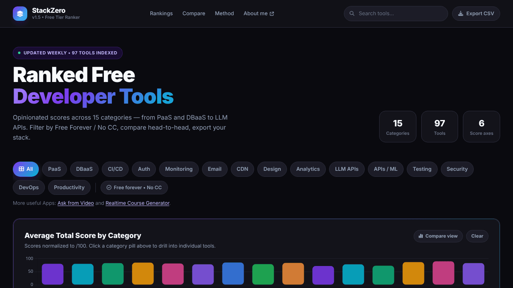Click the bar chart icon in Compare view
Viewport: 513px width, 288px height.
421,236
